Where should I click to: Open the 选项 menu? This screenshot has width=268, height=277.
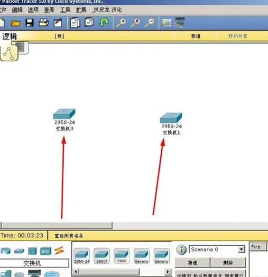[x=33, y=10]
